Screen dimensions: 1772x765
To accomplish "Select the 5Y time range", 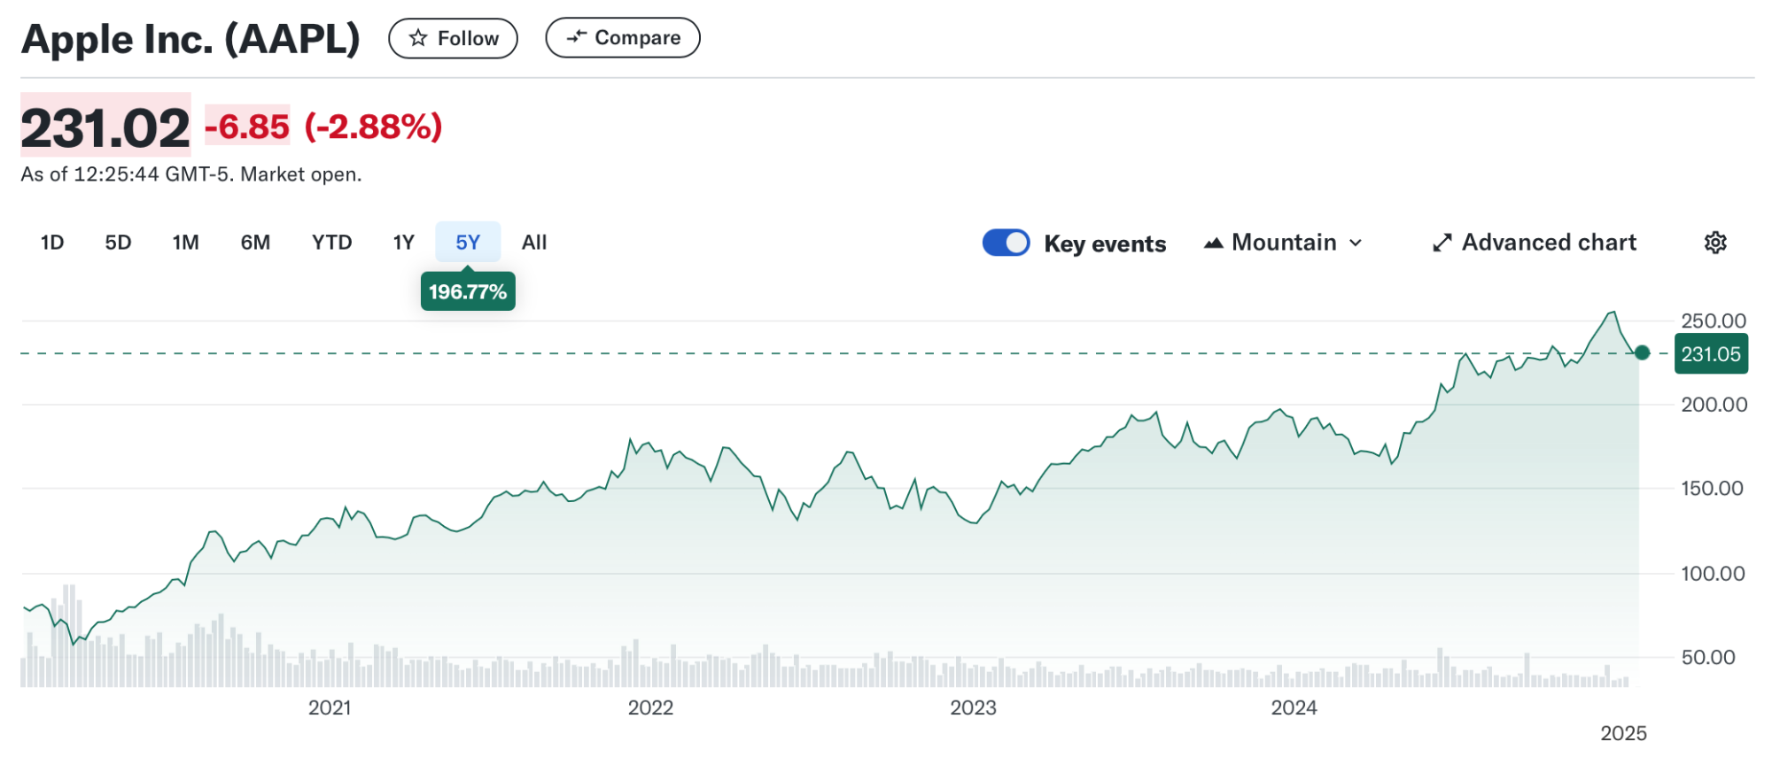I will pos(468,243).
